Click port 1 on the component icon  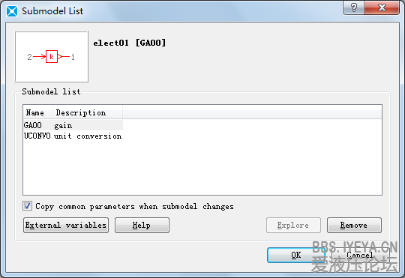pos(73,57)
